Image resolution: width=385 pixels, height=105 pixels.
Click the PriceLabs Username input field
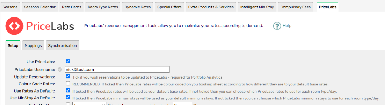tap(117, 70)
